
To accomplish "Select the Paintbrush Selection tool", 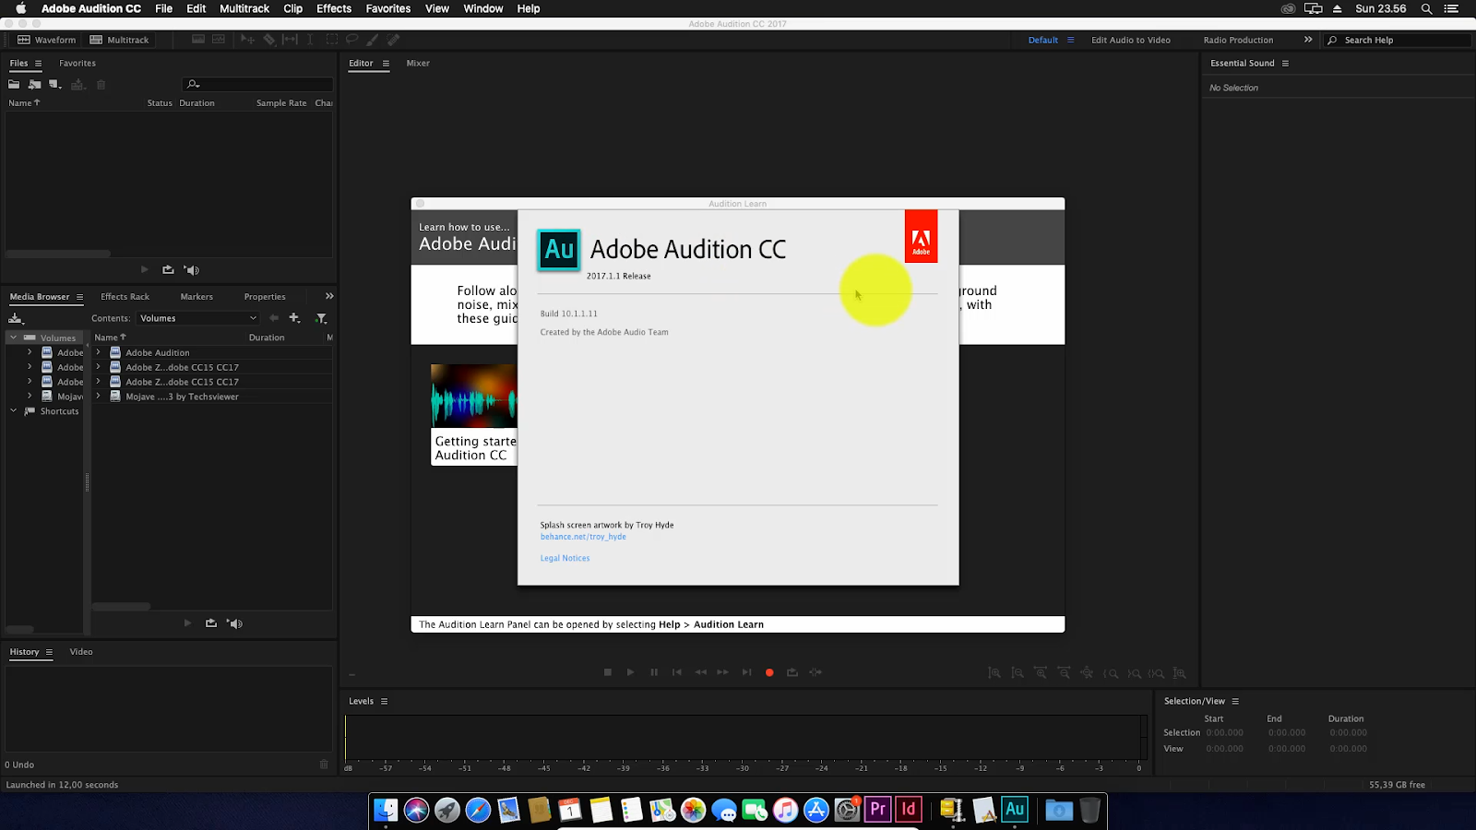I will click(x=373, y=40).
